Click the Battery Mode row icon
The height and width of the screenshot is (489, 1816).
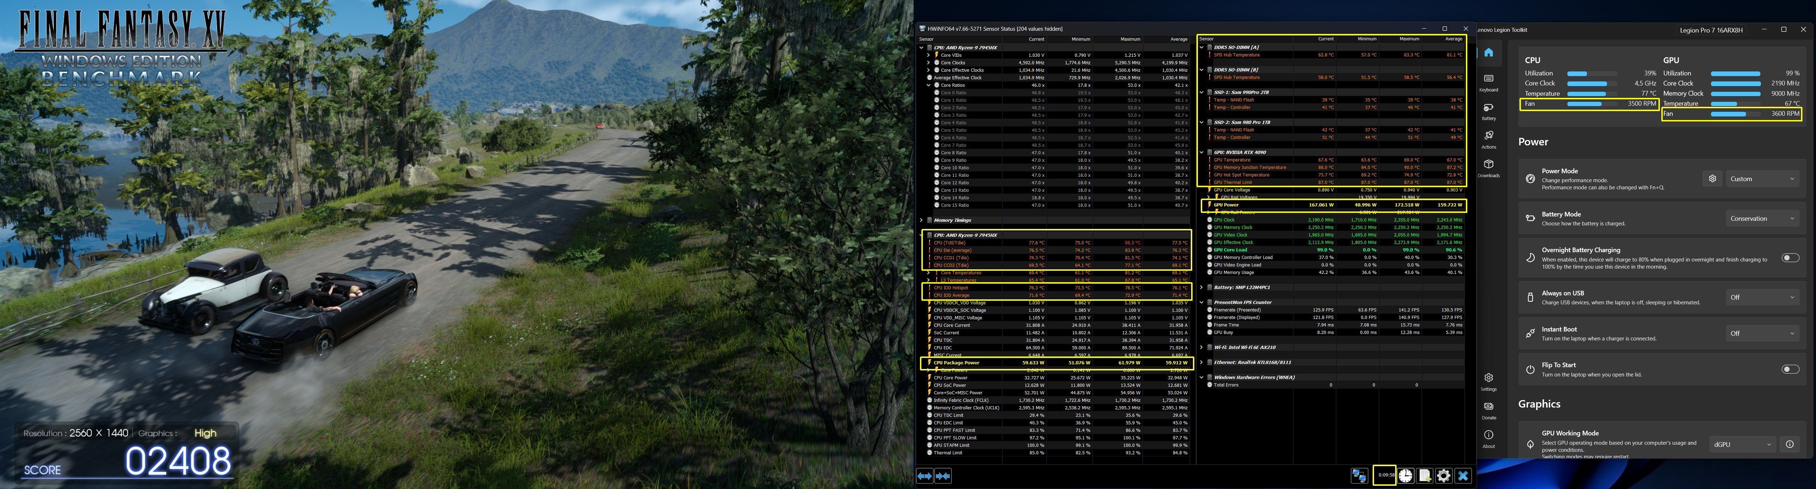[1531, 219]
